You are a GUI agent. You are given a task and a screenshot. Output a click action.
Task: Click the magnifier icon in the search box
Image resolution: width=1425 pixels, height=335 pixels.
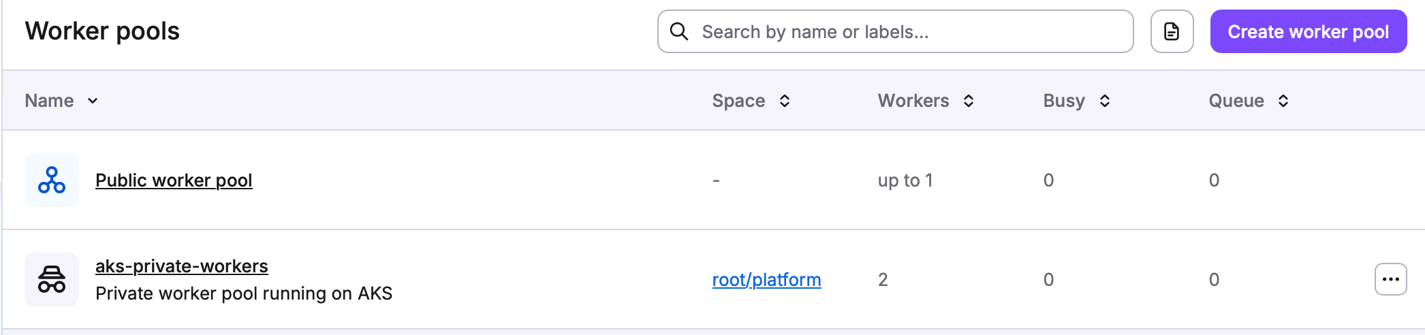(x=679, y=31)
